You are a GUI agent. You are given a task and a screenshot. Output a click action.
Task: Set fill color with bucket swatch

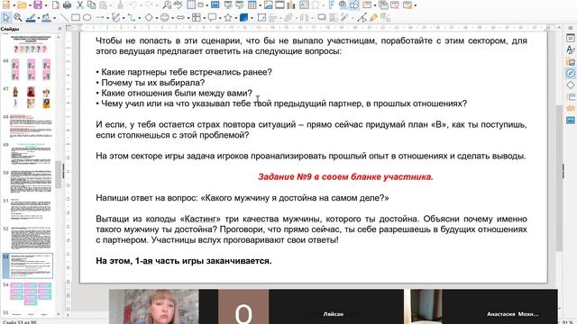pyautogui.click(x=46, y=17)
